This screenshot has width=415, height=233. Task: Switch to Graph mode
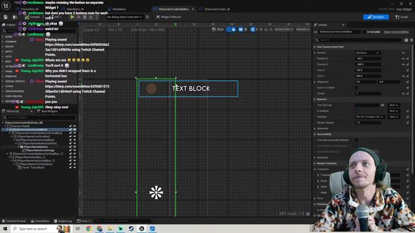[402, 17]
